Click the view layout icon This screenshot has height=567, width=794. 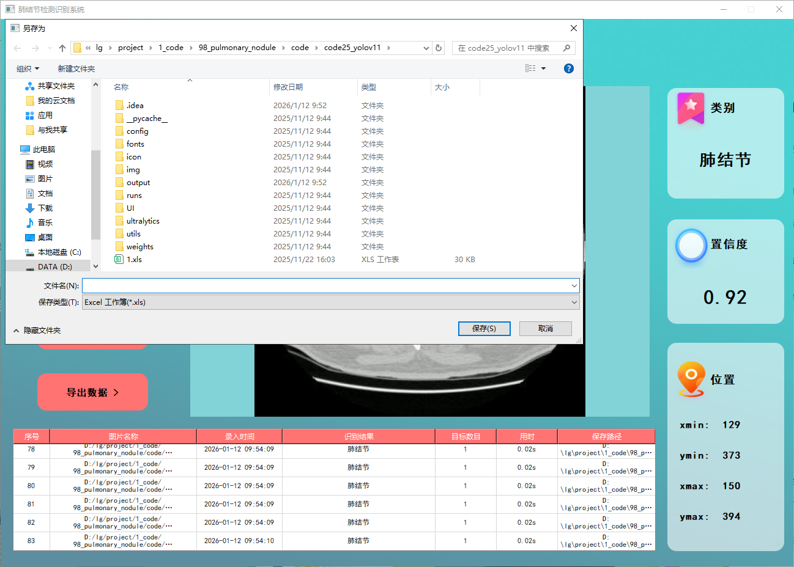point(530,68)
